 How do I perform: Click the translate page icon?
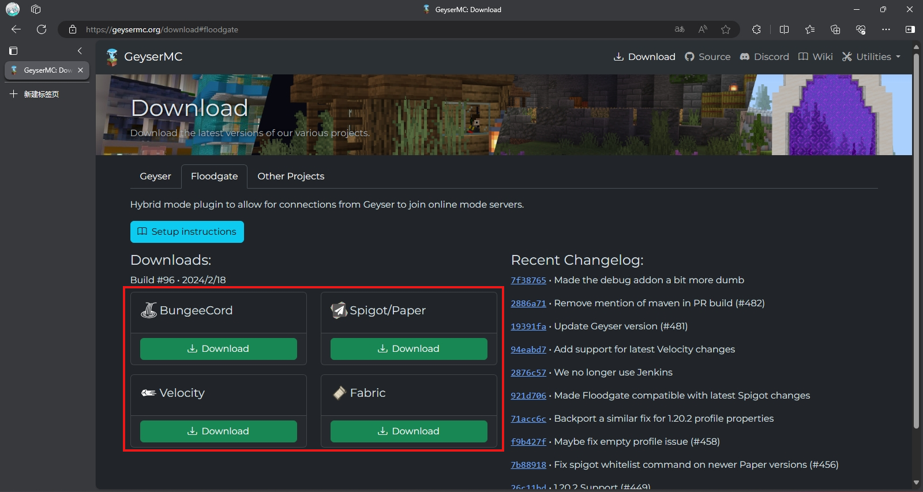tap(680, 29)
